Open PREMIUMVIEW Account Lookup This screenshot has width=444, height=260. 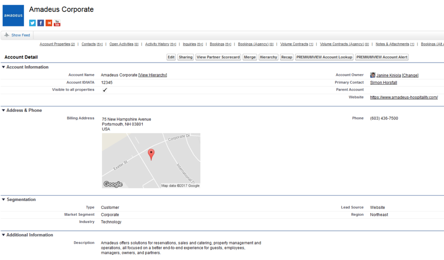coord(324,57)
